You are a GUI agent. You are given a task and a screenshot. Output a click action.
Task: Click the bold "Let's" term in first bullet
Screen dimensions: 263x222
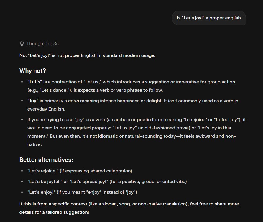35,82
